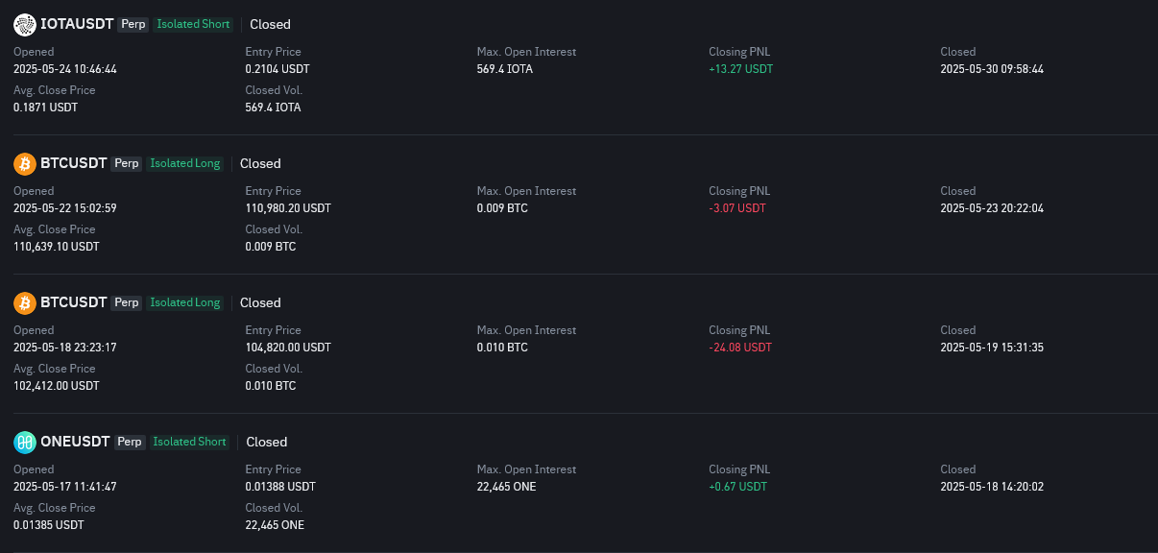Click the +13.27 USDT closing PNL value
This screenshot has height=553, width=1158.
point(740,69)
